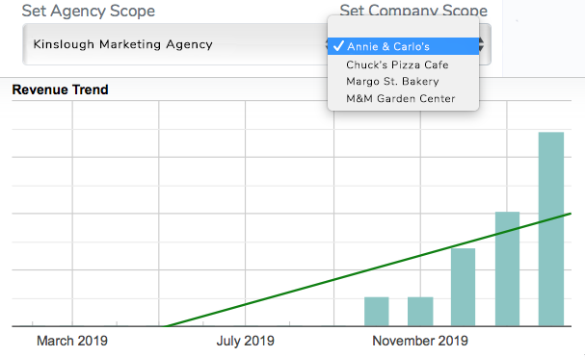
Task: Click the blank top entry in company list
Action: coord(403,28)
